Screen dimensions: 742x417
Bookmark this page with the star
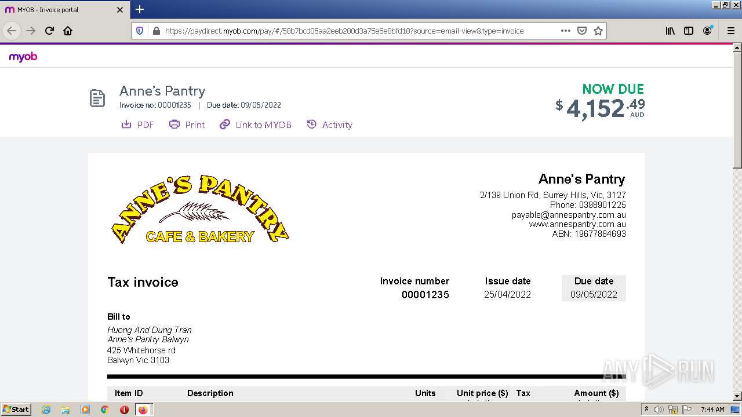(x=598, y=31)
